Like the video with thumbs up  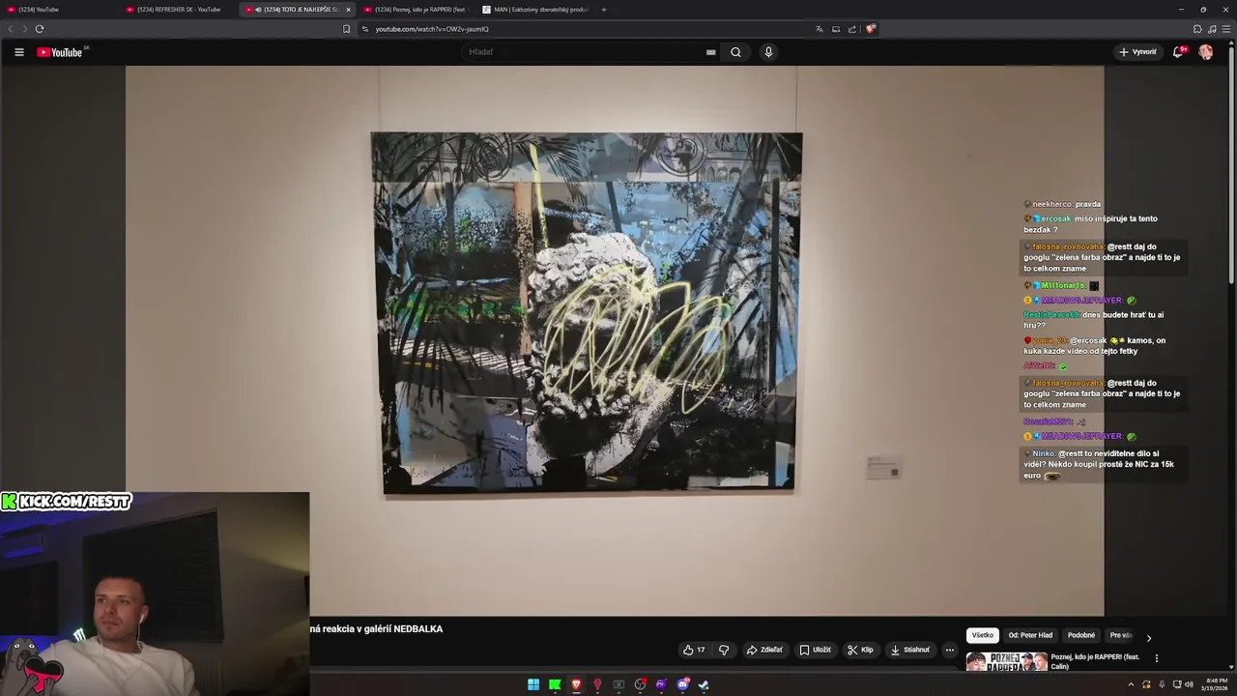pyautogui.click(x=694, y=650)
